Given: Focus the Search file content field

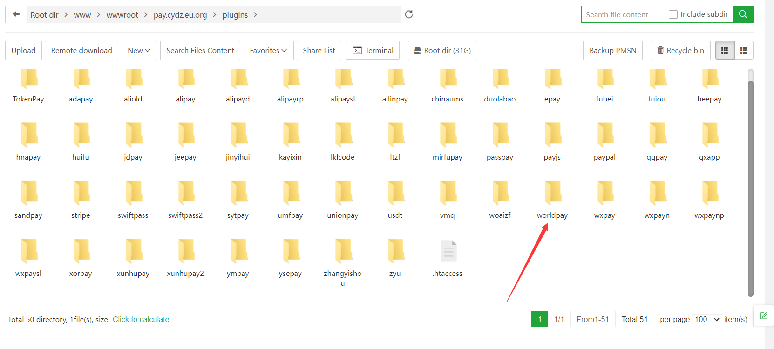Looking at the screenshot, I should [x=624, y=14].
